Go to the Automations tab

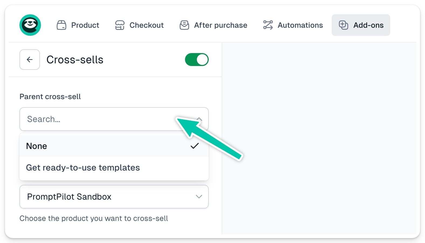coord(293,25)
